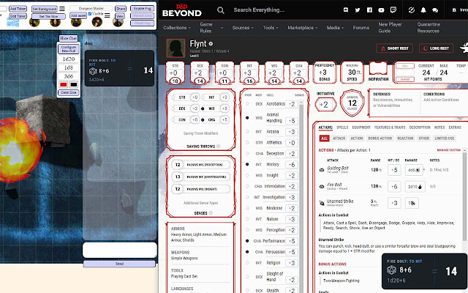Filter actions by Limited Use
The width and height of the screenshot is (468, 293).
point(445,138)
